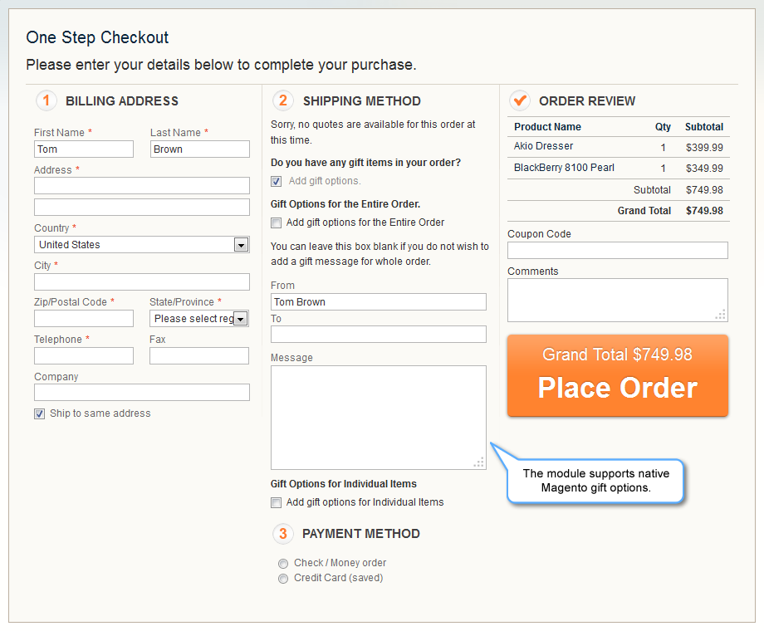Click the Billing Address step 1 icon
The width and height of the screenshot is (764, 631).
(x=47, y=100)
